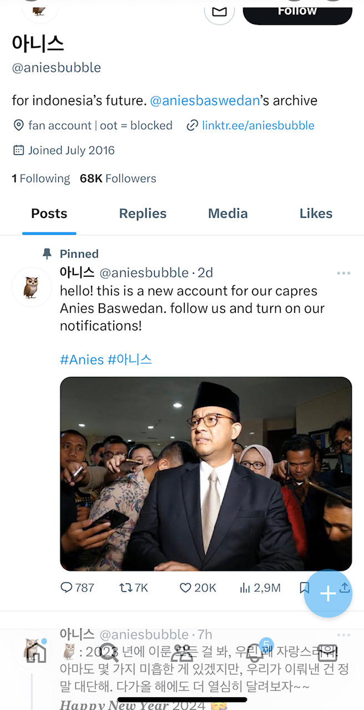Switch to the Media tab

point(228,214)
